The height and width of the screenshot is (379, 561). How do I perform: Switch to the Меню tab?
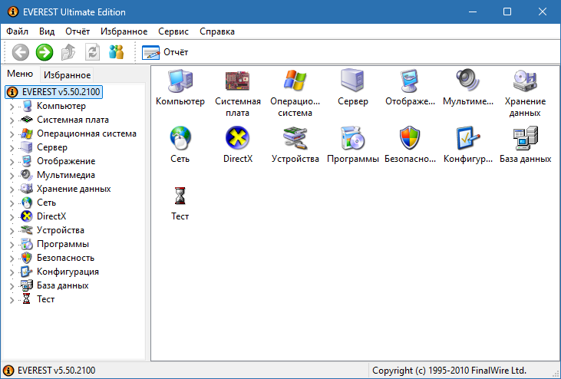[x=20, y=74]
